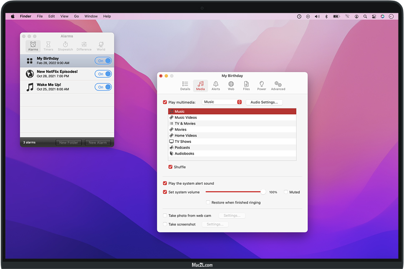The image size is (404, 269).
Task: Click the Audio Settings... button
Action: [x=264, y=102]
